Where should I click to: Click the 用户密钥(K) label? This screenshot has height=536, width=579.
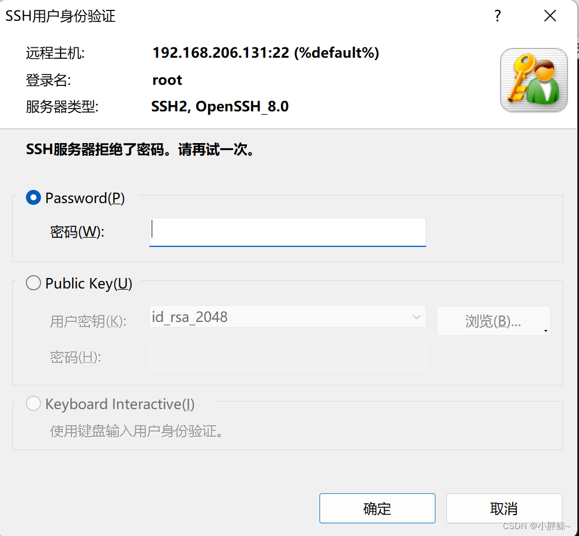88,321
